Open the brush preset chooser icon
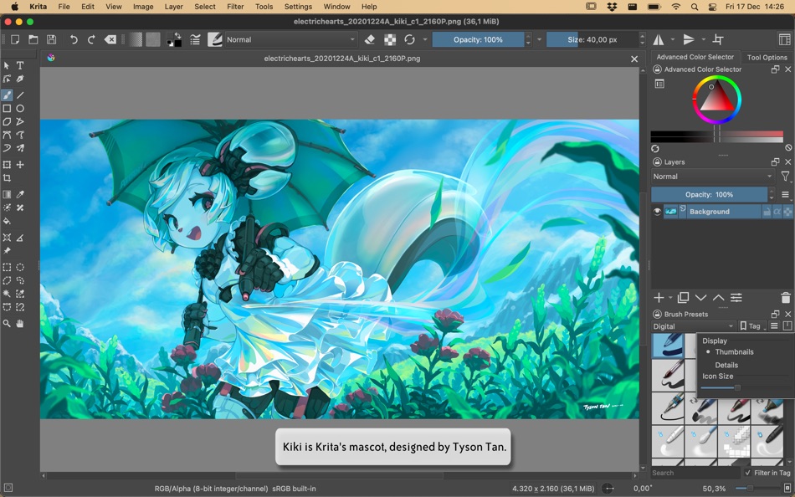Viewport: 795px width, 497px height. click(215, 39)
